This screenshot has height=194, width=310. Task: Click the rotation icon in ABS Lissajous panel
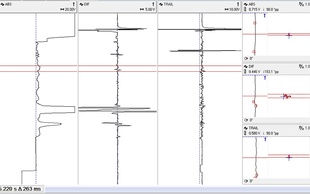pyautogui.click(x=246, y=58)
